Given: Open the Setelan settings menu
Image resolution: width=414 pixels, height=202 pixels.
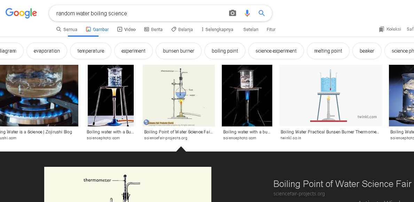Looking at the screenshot, I should coord(251,30).
